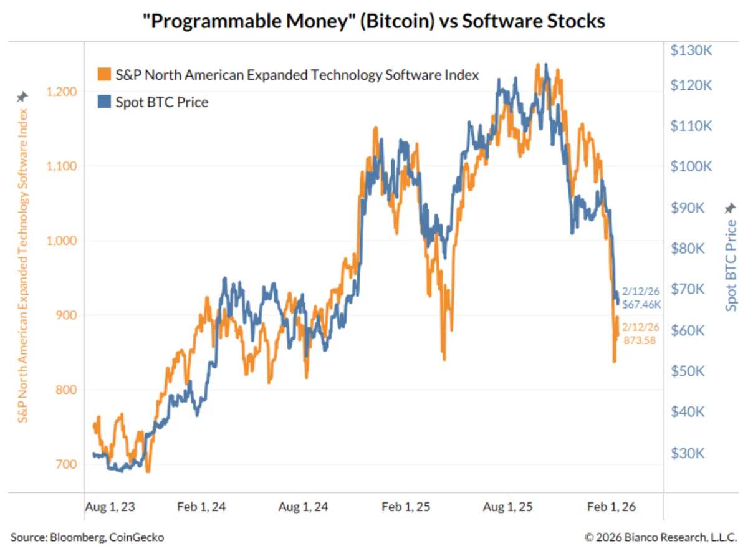Click the blue Spot BTC Price legend swatch

point(104,102)
